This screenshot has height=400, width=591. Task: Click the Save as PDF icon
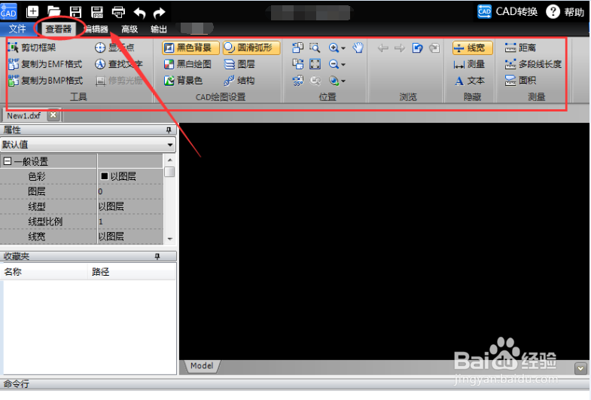click(x=97, y=12)
